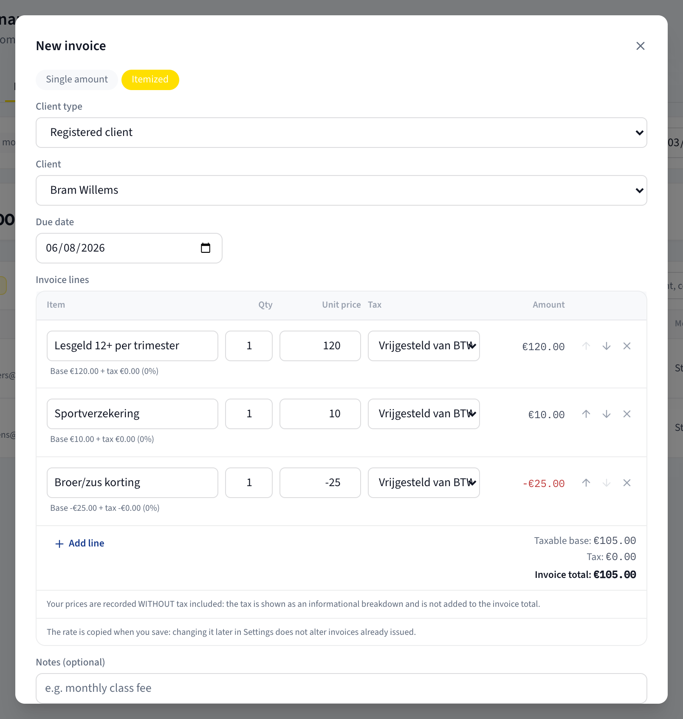
Task: Select the Invoice total €105.00 text
Action: pyautogui.click(x=585, y=575)
